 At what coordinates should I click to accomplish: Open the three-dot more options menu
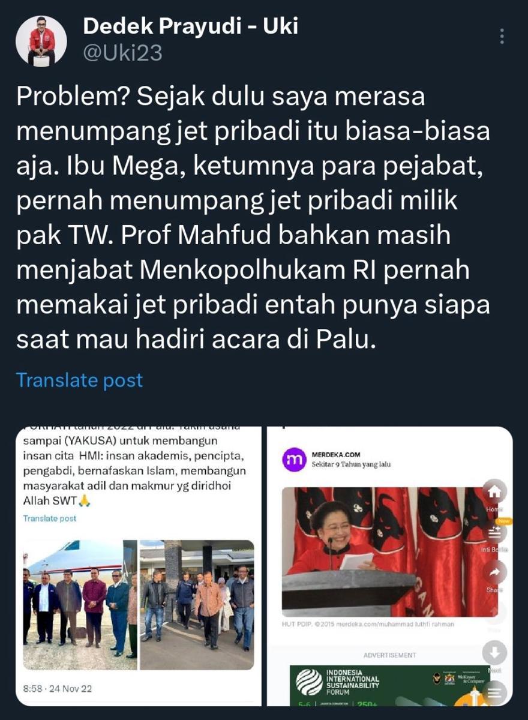pos(502,37)
